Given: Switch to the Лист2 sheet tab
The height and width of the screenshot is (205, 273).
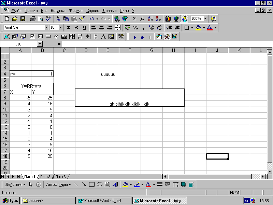Looking at the screenshot, I should click(45, 177).
